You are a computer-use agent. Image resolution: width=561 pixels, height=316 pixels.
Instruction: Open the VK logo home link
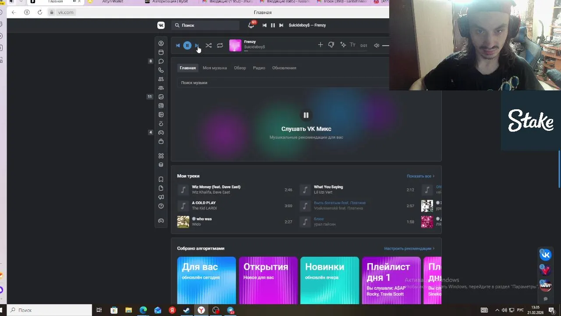pos(161,25)
